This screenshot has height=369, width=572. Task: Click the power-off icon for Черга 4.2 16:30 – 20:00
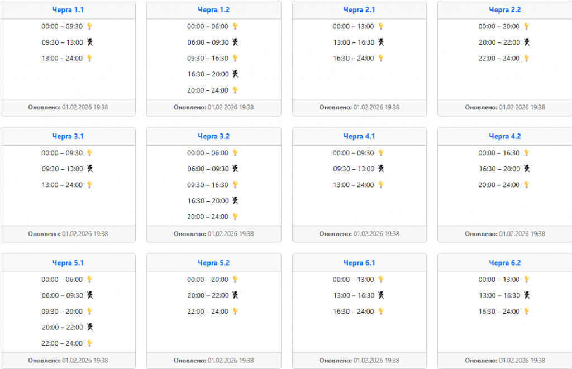tap(527, 169)
